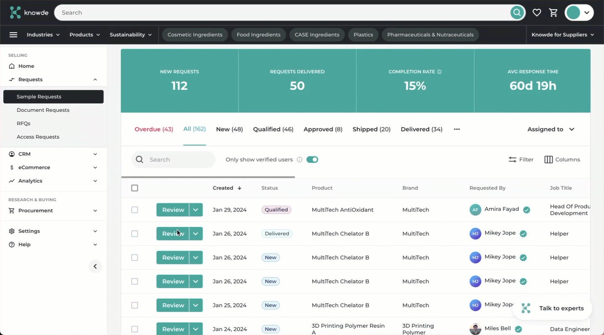Viewport: 604px width, 335px height.
Task: Click Review for Jan 25, 2024 request
Action: tap(173, 305)
